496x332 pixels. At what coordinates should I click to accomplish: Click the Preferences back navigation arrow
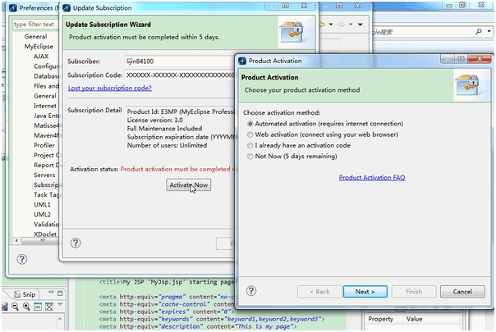(x=322, y=25)
